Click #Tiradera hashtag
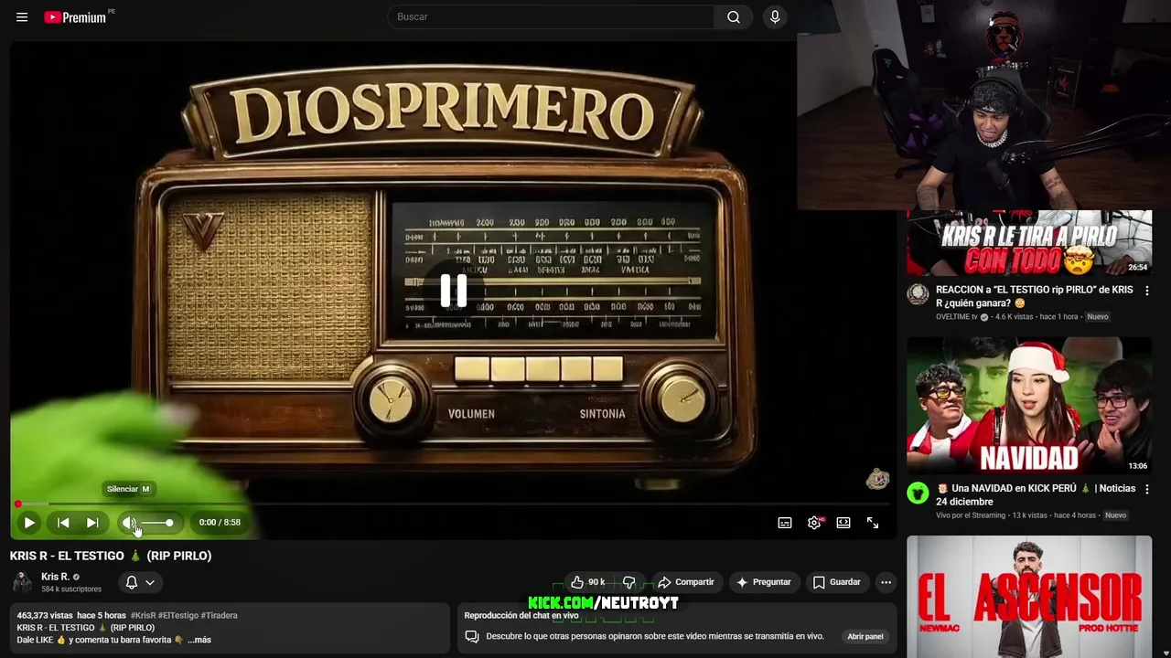 tap(219, 616)
